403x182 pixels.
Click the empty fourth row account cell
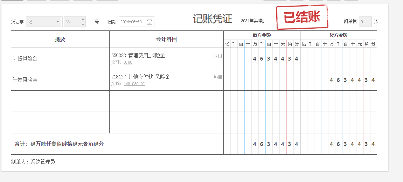(166, 122)
